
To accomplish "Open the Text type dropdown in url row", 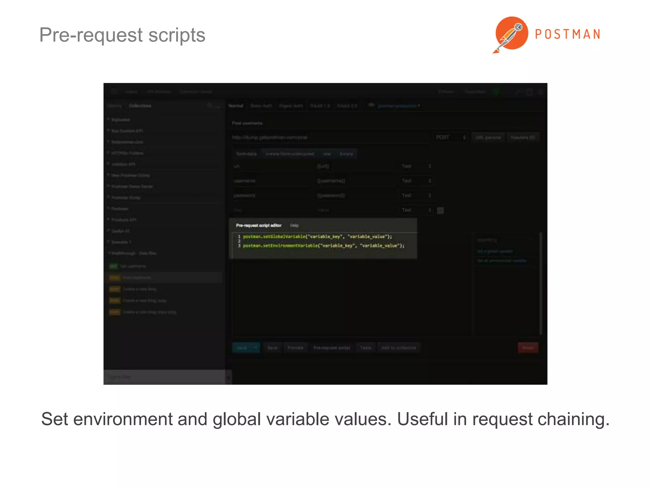I will [416, 166].
